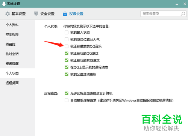Enable 自动接受连接请求 checkbox

(x=67, y=100)
